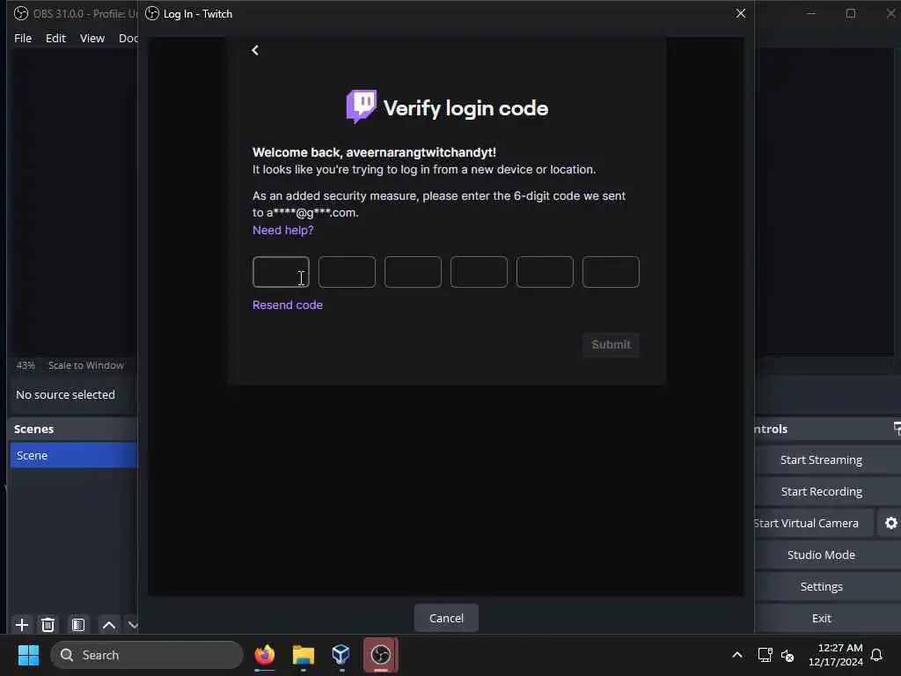Click the 43% zoom value
Screen dimensions: 901x676
coord(26,365)
